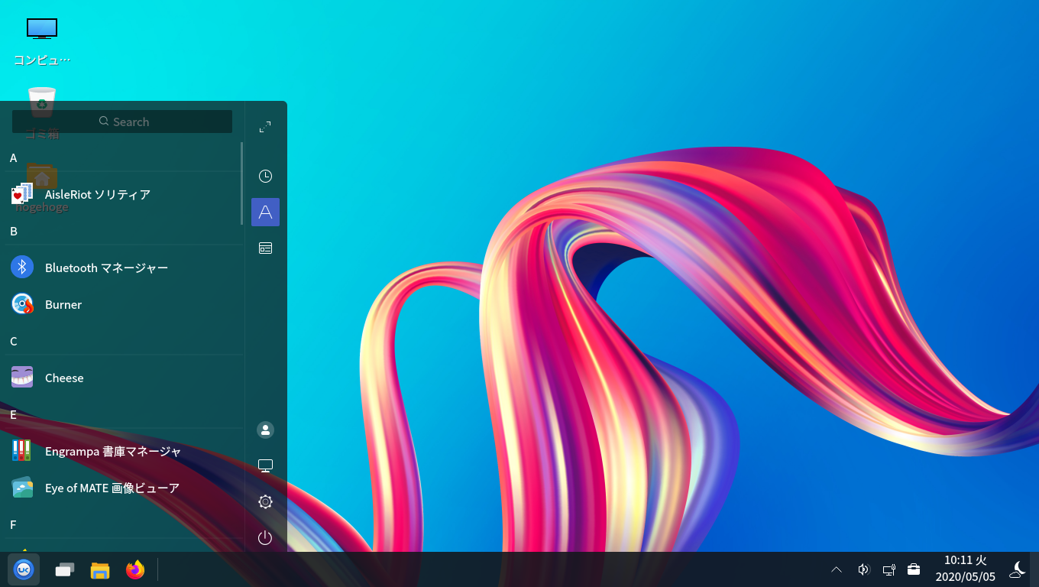Jump via letter header B
Image resolution: width=1039 pixels, height=587 pixels.
point(14,231)
